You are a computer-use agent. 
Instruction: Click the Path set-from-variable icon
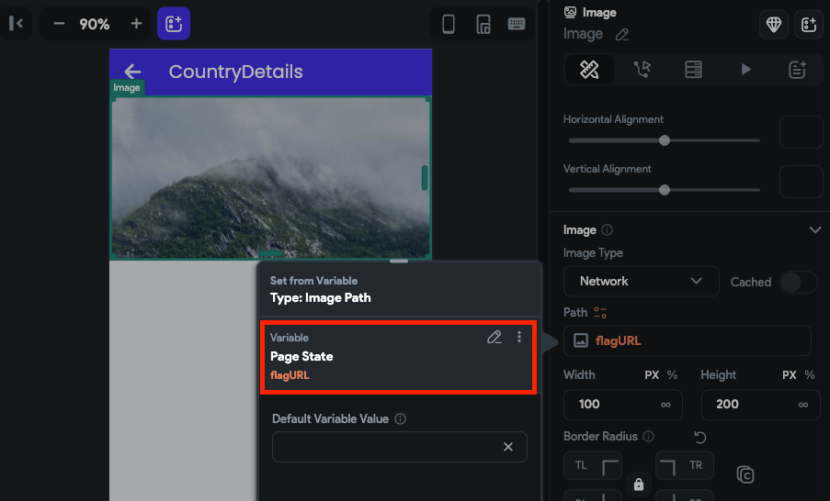tap(599, 312)
